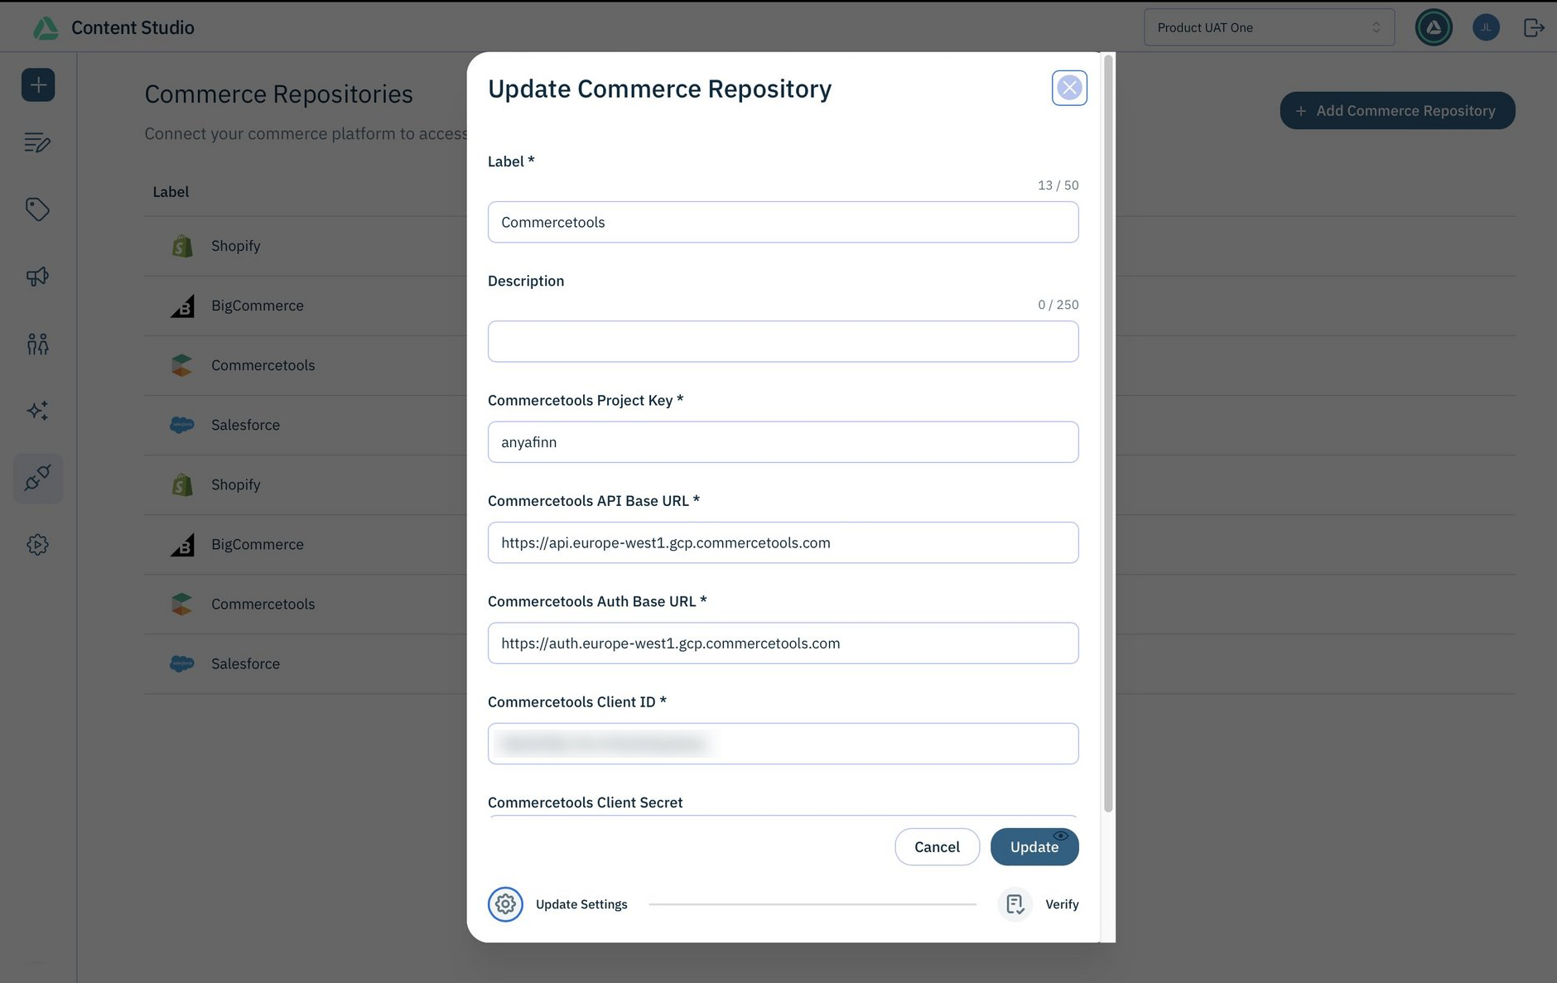This screenshot has width=1557, height=983.
Task: Click the second Commercetools row text
Action: [263, 604]
